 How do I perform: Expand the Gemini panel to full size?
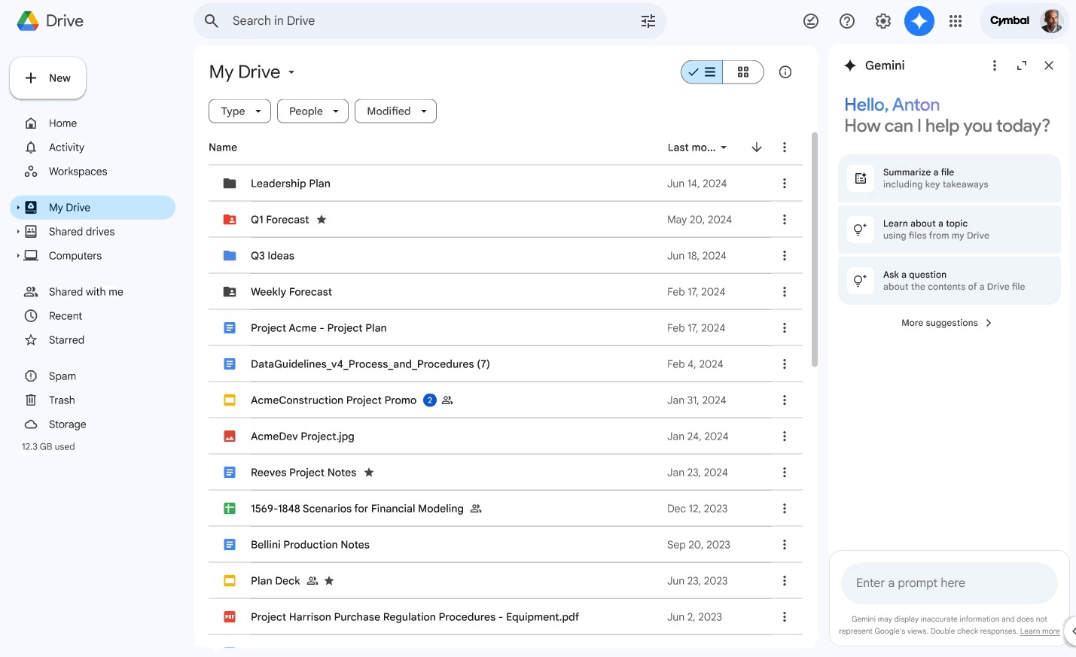tap(1021, 65)
